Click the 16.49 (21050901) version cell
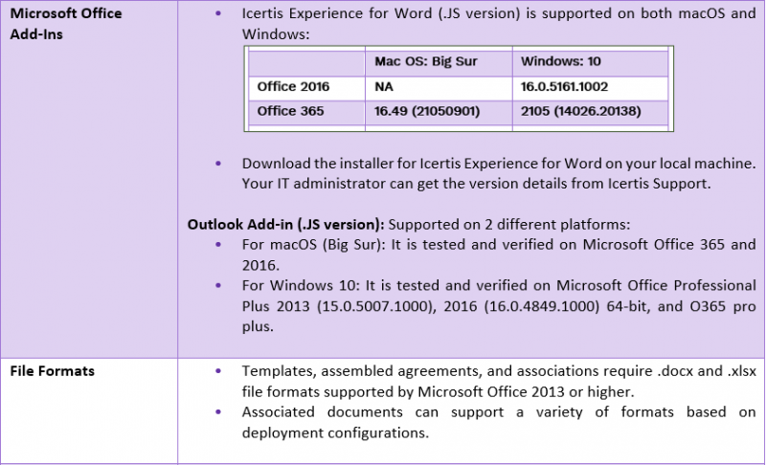The width and height of the screenshot is (766, 465). coord(429,111)
